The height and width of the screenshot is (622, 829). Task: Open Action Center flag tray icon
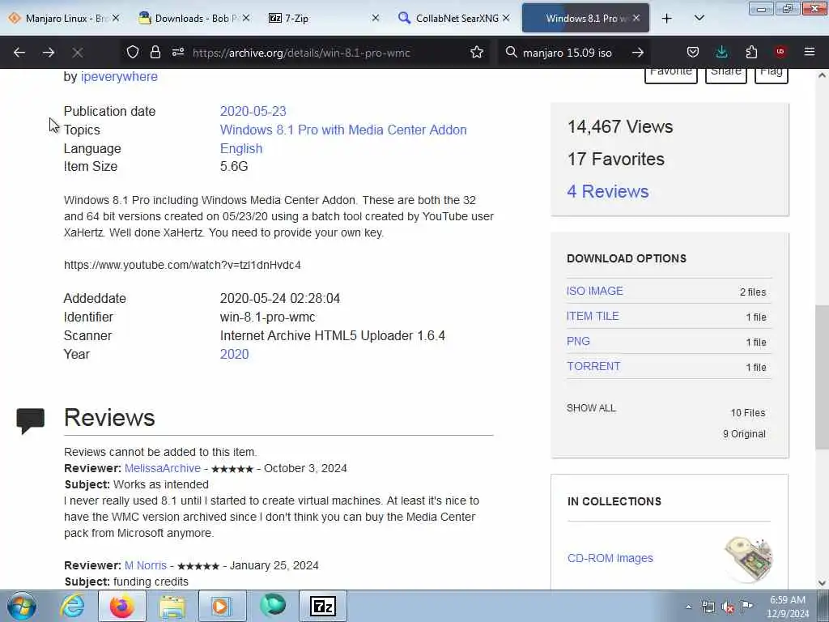[746, 607]
